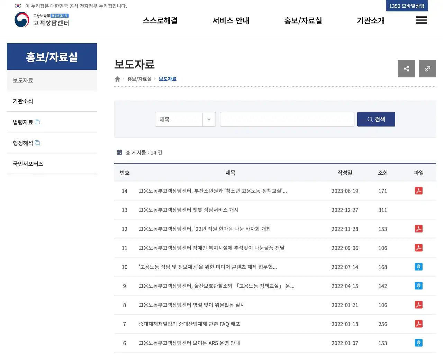Click 국민서포터즈 in the sidebar
The width and height of the screenshot is (443, 354).
[x=28, y=164]
